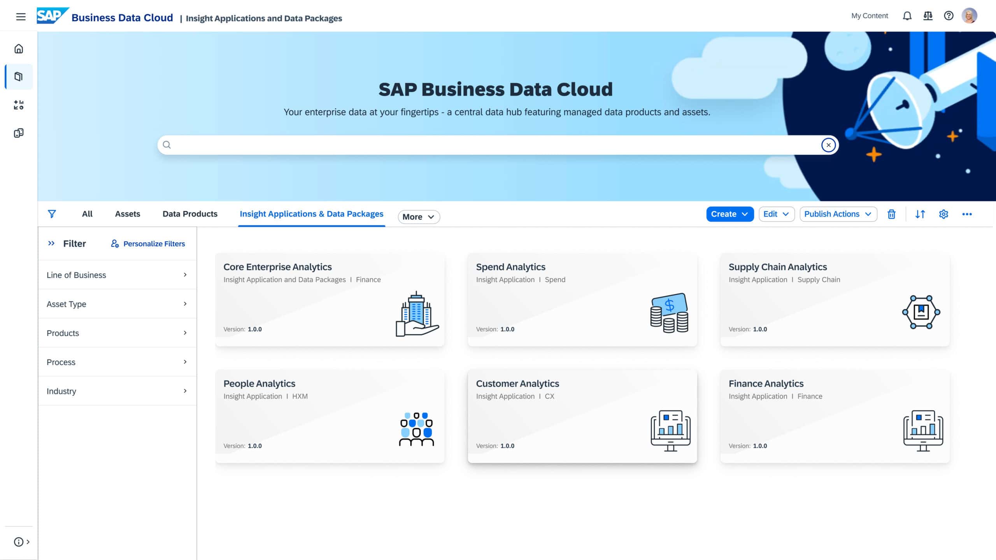Open the navigation hamburger menu
Image resolution: width=996 pixels, height=560 pixels.
click(x=21, y=17)
